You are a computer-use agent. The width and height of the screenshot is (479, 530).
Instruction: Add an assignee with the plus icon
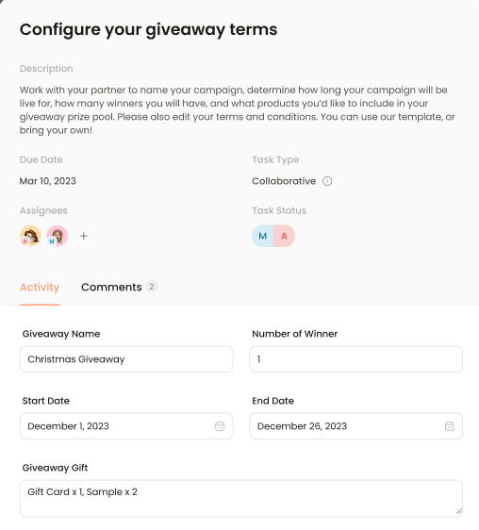84,236
